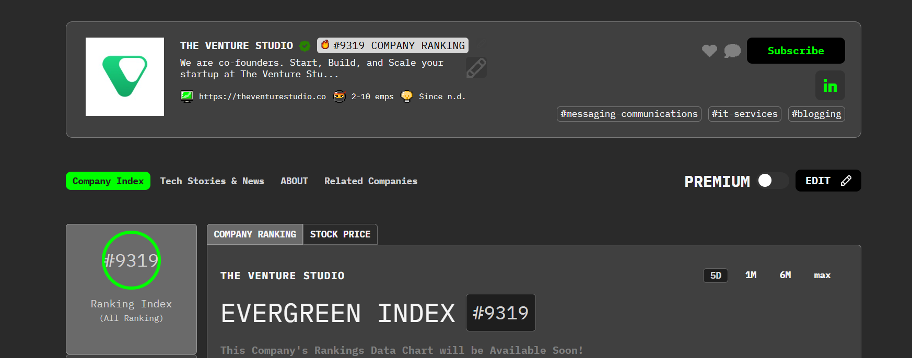Toggle the PREMIUM switch
This screenshot has height=358, width=912.
point(773,181)
